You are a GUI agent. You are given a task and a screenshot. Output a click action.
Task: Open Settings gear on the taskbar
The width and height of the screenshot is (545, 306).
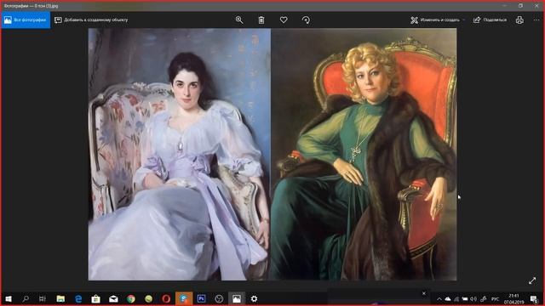(254, 298)
